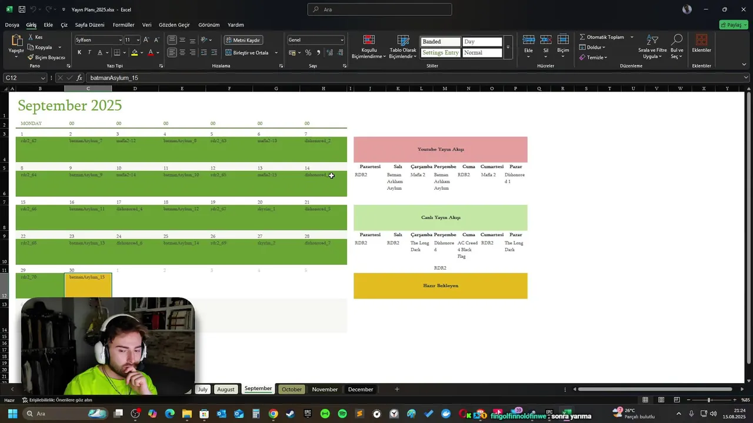
Task: Click the Yapıştır (Paste) icon
Action: 16,41
